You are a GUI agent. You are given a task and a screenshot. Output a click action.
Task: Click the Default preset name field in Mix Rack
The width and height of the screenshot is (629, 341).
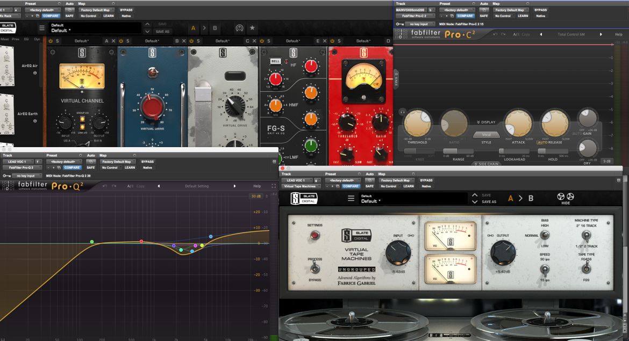[95, 27]
